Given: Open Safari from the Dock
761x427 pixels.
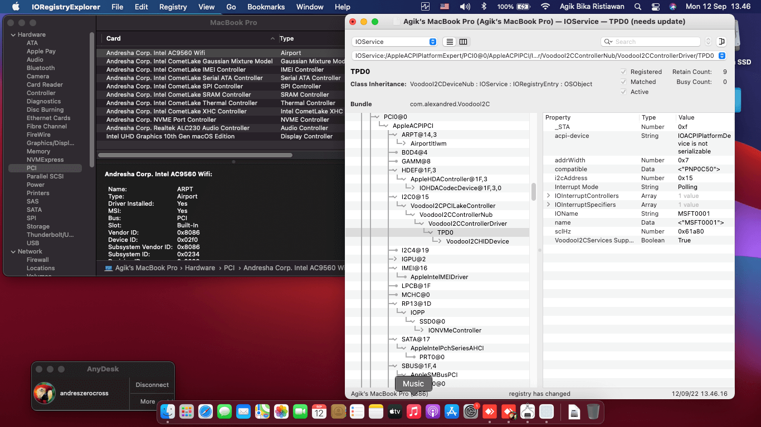Looking at the screenshot, I should [206, 411].
